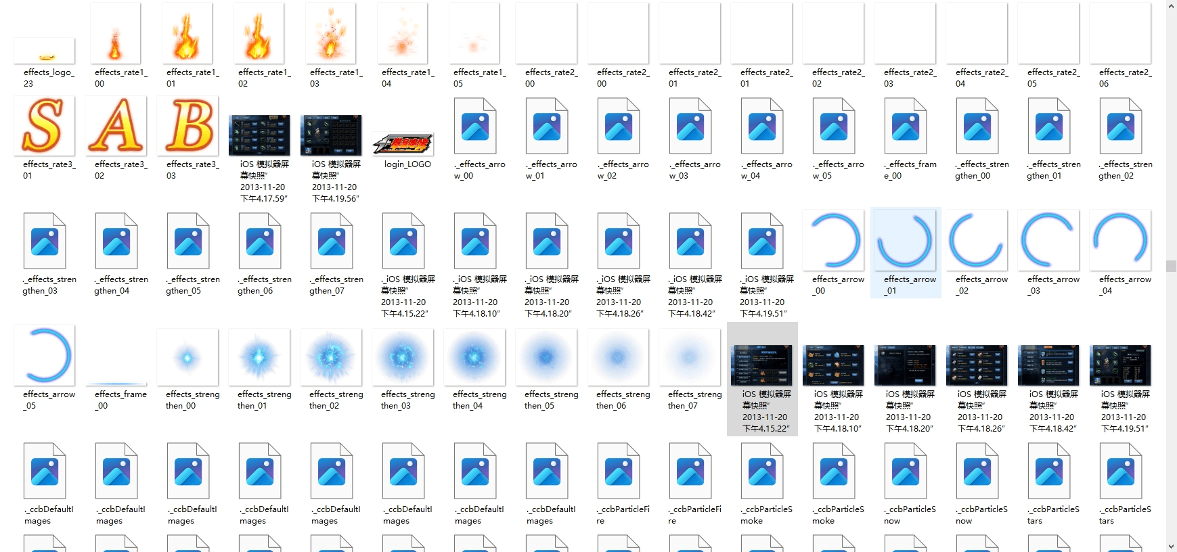Select the ._effects_strengthen_00 file icon
The image size is (1177, 552).
(977, 127)
